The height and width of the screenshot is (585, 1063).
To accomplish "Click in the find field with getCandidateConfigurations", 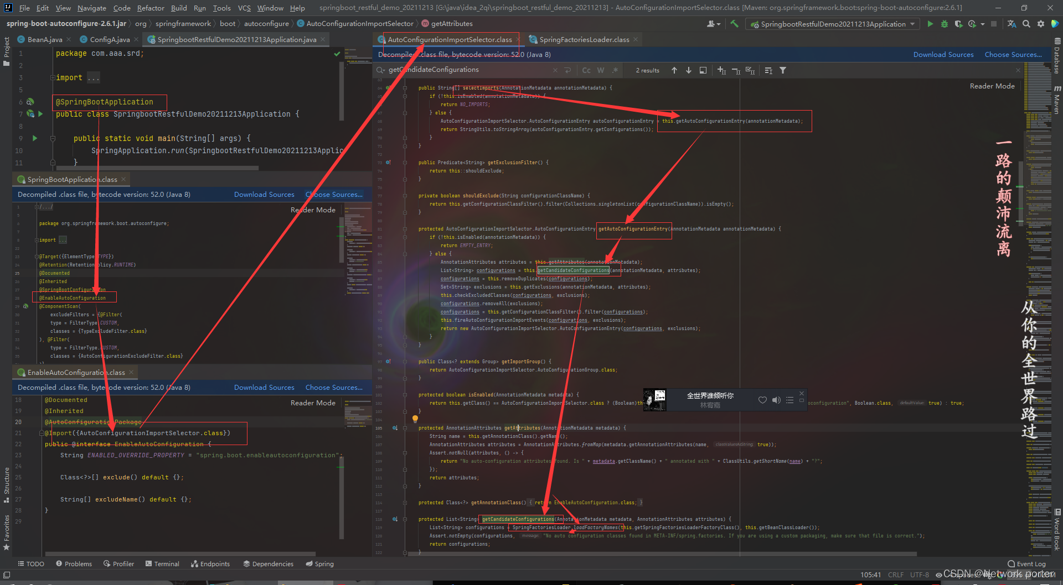I will tap(468, 70).
